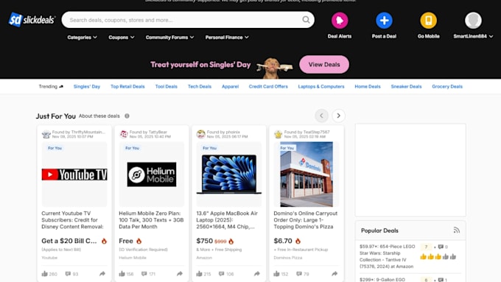Open Domino's Online Carryout Order deal title
Viewport: 501px width, 282px height.
pos(306,220)
